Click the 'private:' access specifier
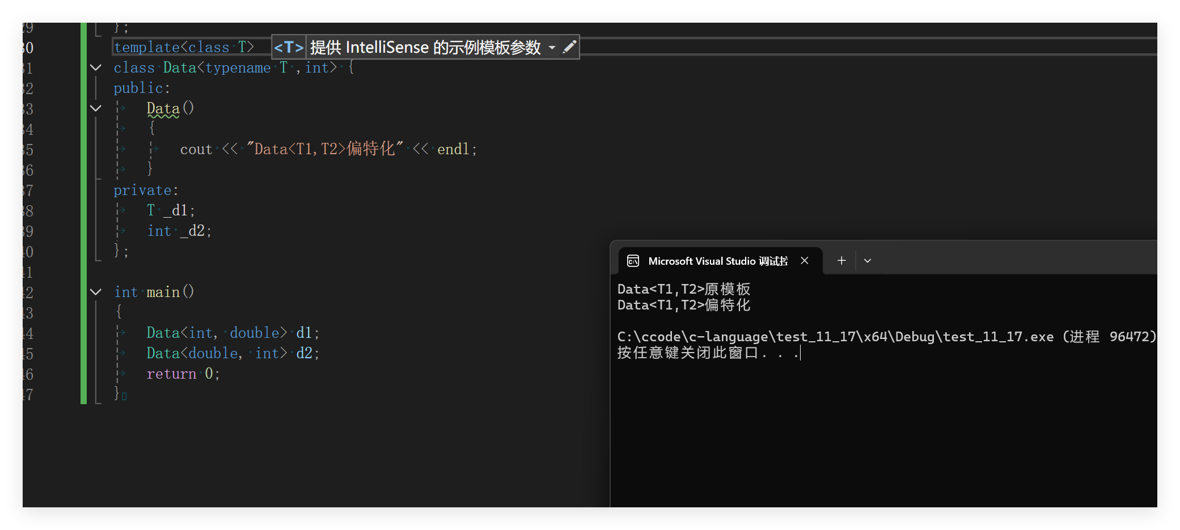This screenshot has height=530, width=1180. point(146,190)
